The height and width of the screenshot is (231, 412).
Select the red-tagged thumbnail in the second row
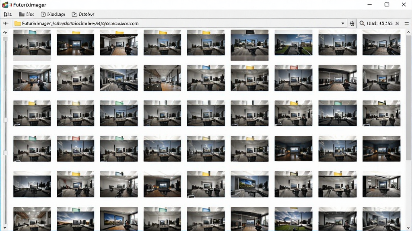(293, 78)
